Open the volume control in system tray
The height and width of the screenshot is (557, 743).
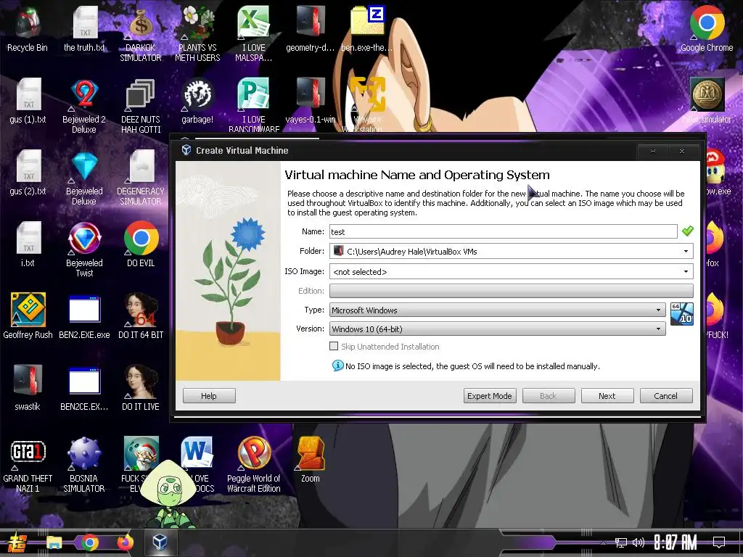pyautogui.click(x=639, y=542)
